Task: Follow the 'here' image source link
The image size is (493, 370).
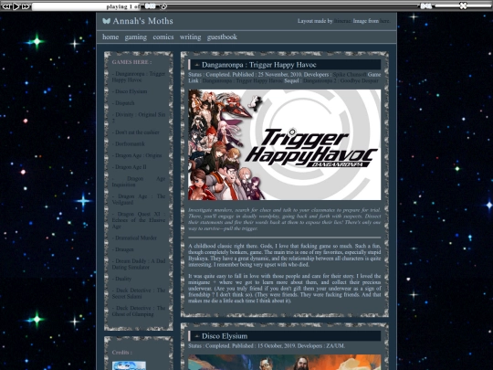Action: click(x=384, y=21)
